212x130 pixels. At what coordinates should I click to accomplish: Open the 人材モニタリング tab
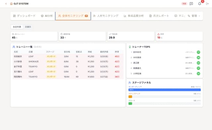tap(106, 16)
